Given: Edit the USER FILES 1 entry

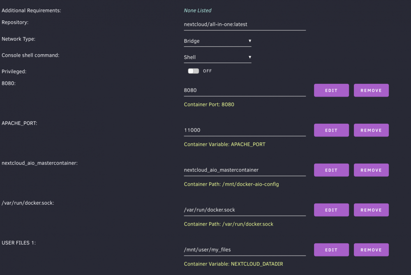Looking at the screenshot, I should 331,250.
